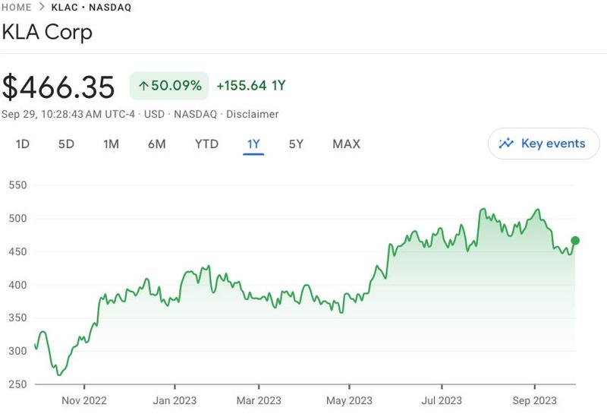Switch to the 5D range tab

coord(66,144)
